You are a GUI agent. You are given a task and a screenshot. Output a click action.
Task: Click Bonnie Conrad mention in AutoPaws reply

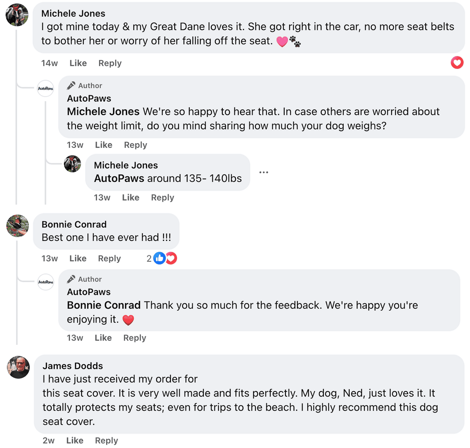pyautogui.click(x=104, y=305)
